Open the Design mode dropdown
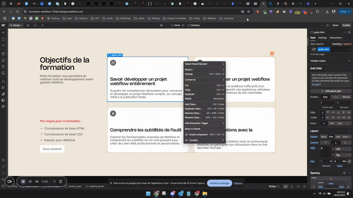This screenshot has height=198, width=353. coord(16,25)
